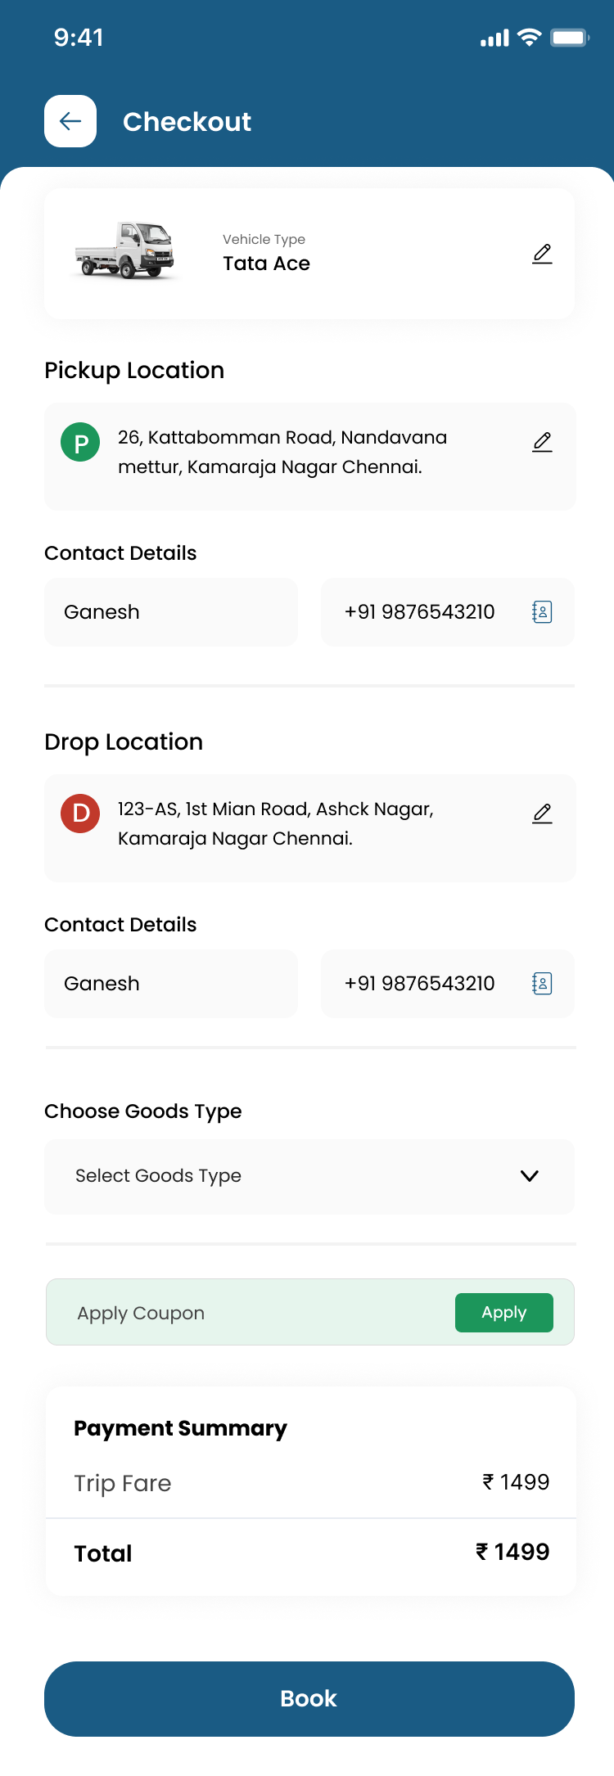Open contacts picker for pickup phone

542,612
